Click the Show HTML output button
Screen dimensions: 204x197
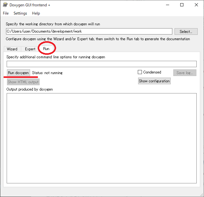(23, 82)
